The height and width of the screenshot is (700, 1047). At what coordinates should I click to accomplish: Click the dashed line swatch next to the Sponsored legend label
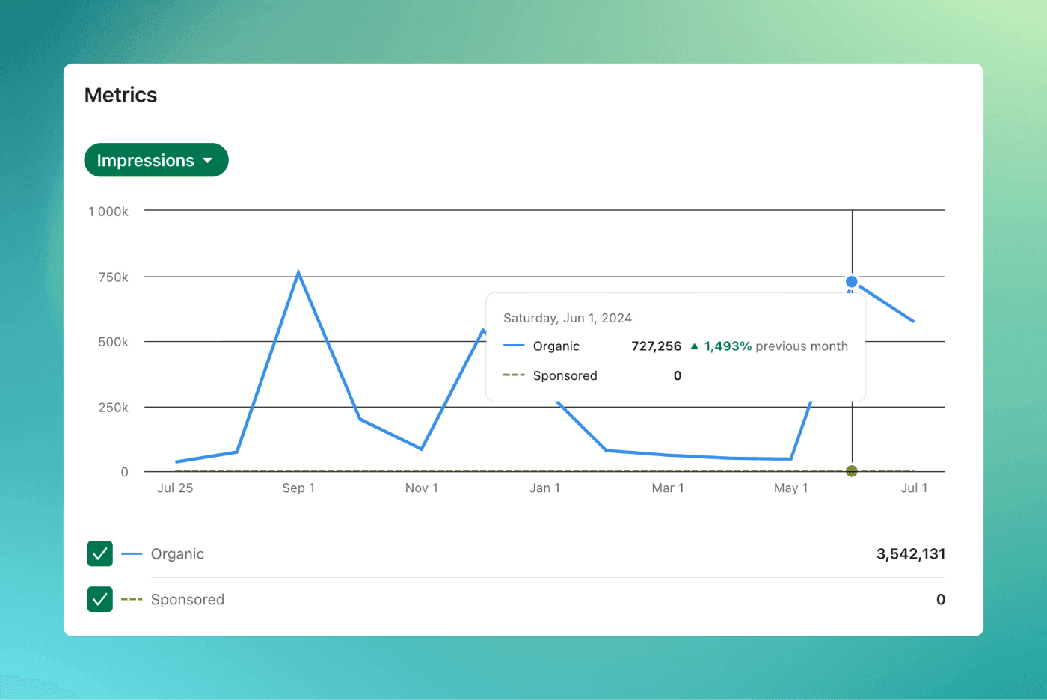point(132,599)
